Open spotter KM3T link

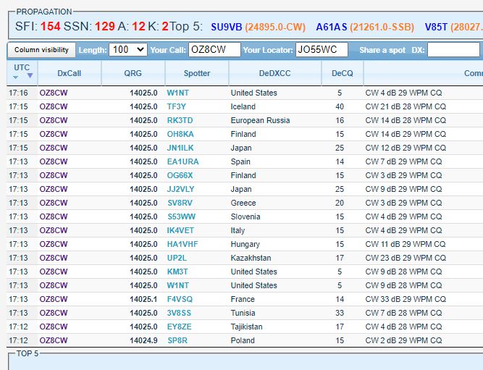(177, 272)
